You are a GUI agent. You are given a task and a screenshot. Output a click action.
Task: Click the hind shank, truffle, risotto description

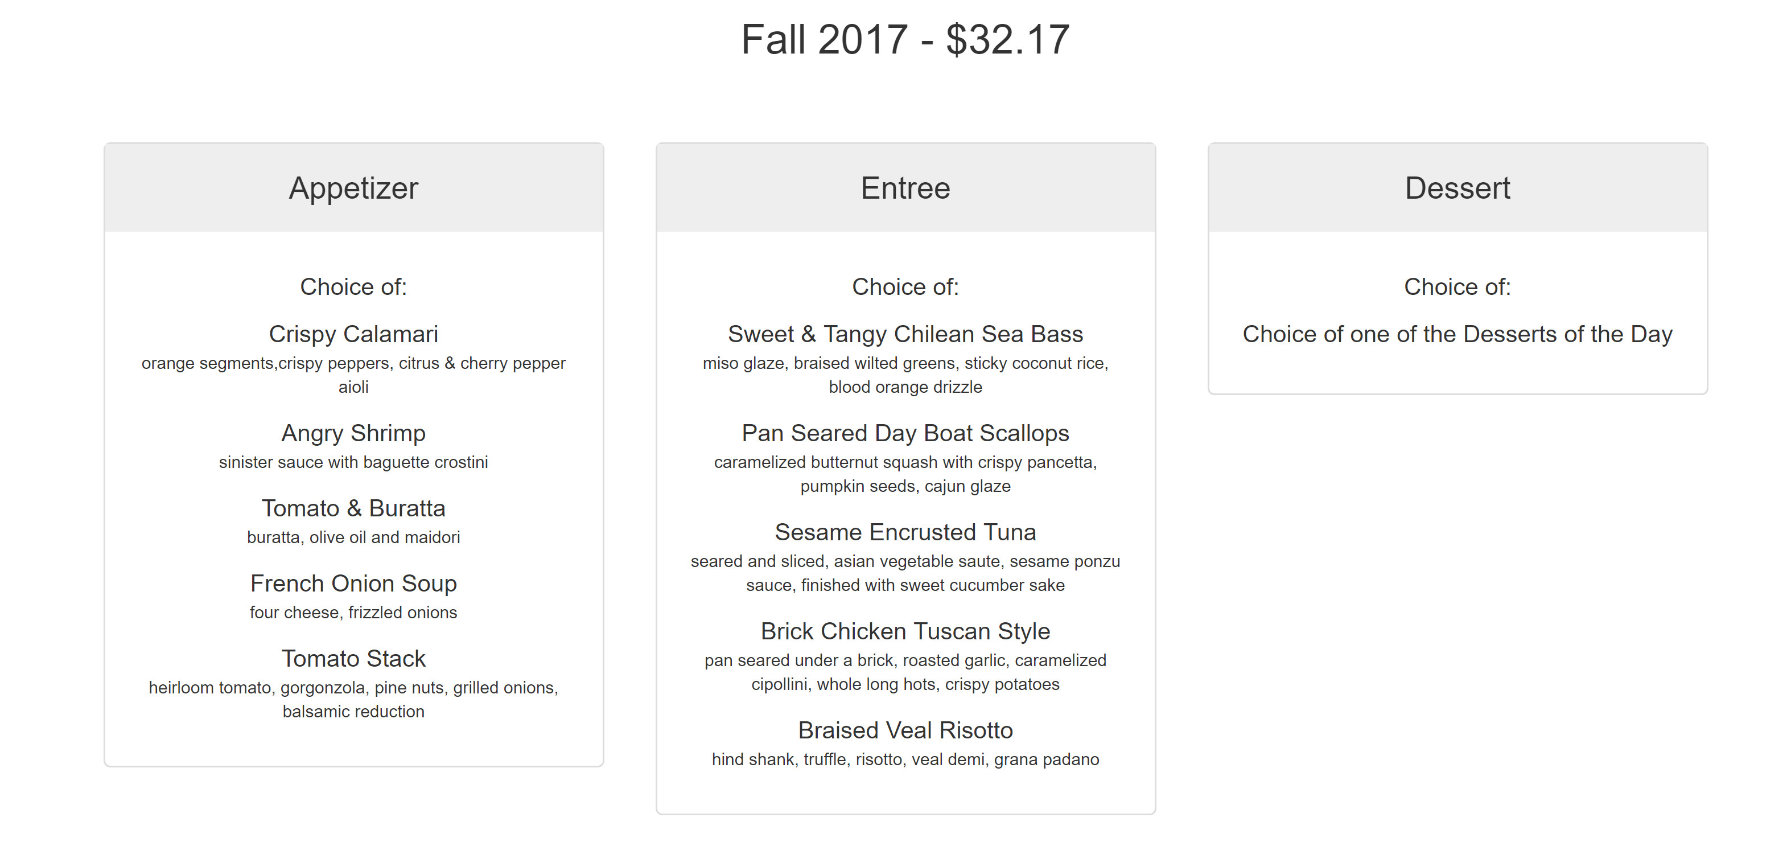(905, 759)
